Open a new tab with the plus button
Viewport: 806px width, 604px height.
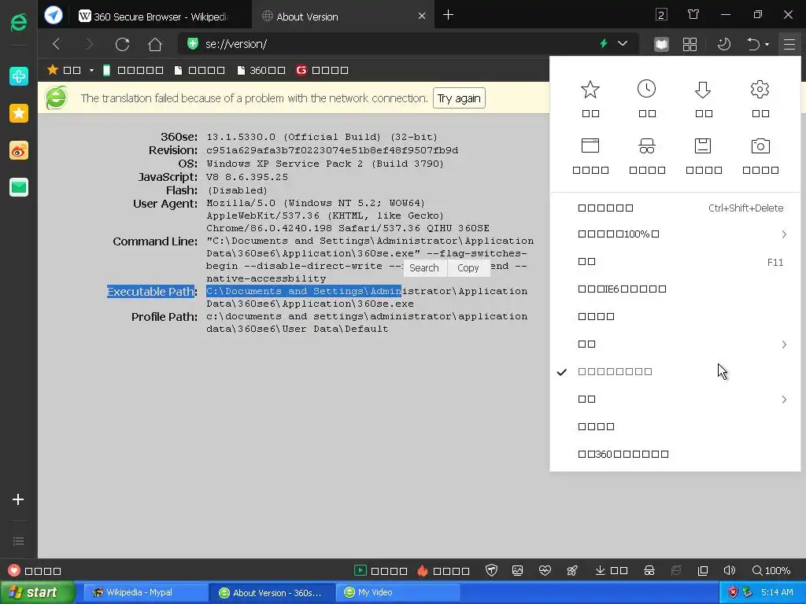point(448,15)
